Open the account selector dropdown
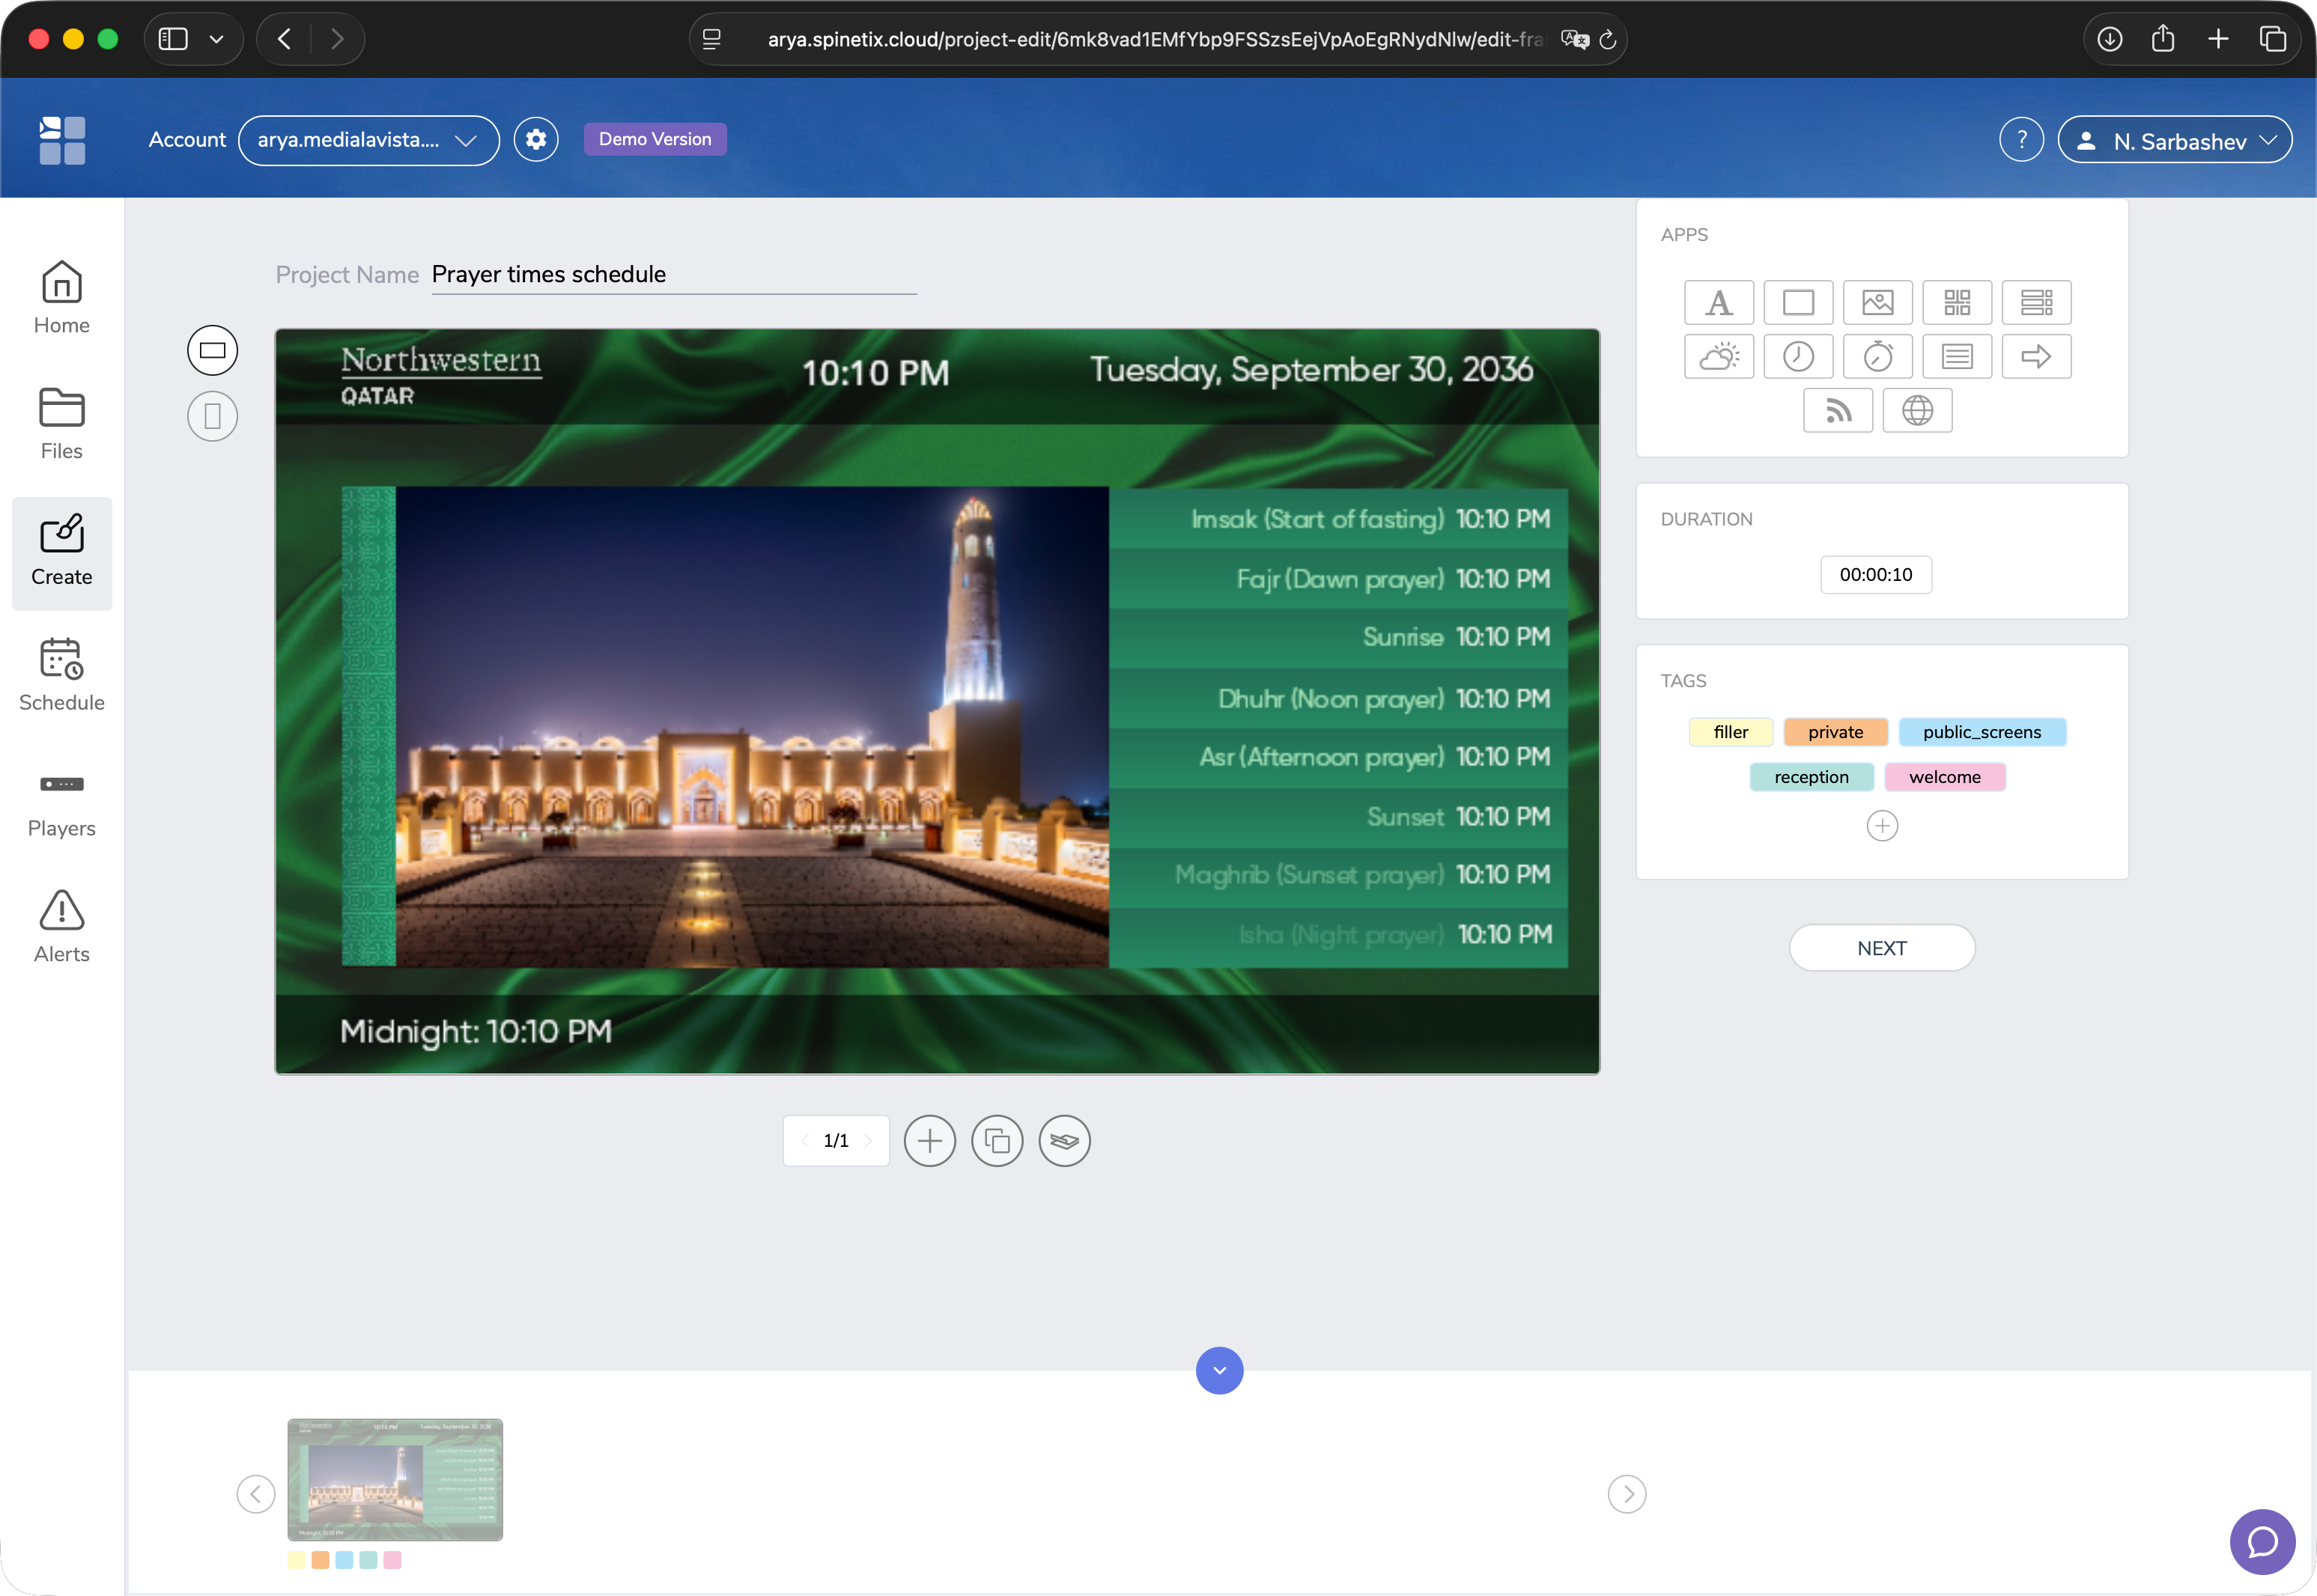The height and width of the screenshot is (1596, 2317). [368, 140]
